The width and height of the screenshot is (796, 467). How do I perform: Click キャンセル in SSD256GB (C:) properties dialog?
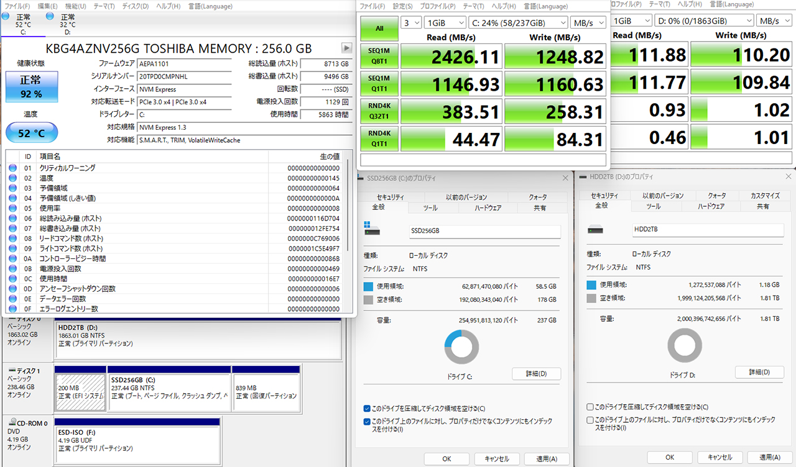tap(496, 459)
